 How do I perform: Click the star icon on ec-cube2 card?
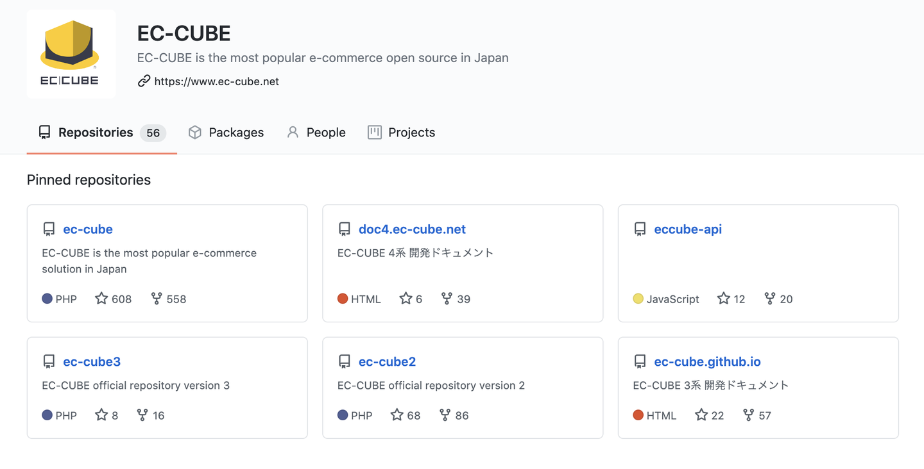397,415
